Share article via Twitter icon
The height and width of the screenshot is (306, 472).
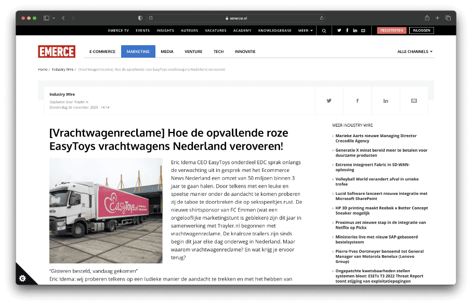click(x=329, y=101)
